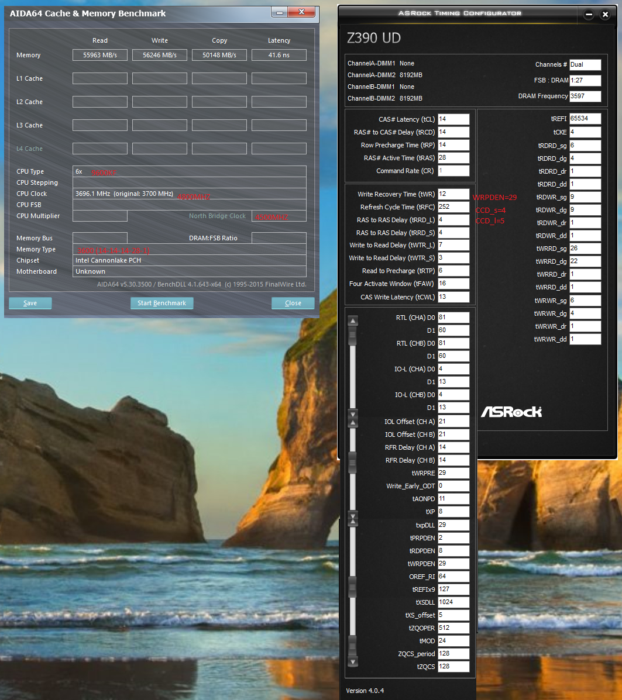Select the tRDWR_sg value field
Screen dimensions: 622x700
pos(585,197)
